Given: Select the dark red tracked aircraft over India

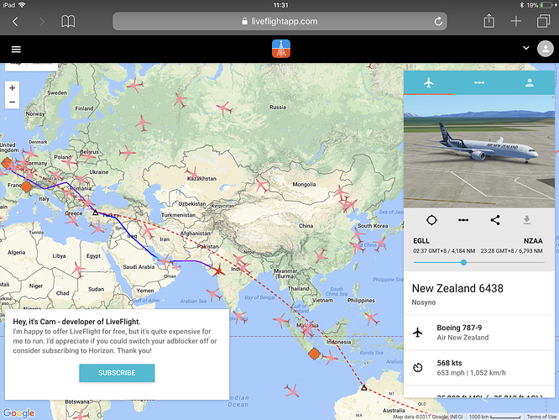Looking at the screenshot, I should click(x=218, y=270).
